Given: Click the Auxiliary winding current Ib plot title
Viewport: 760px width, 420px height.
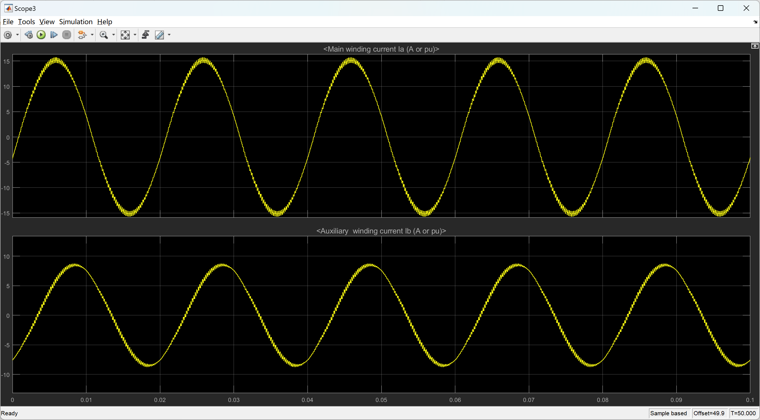Looking at the screenshot, I should (x=381, y=231).
